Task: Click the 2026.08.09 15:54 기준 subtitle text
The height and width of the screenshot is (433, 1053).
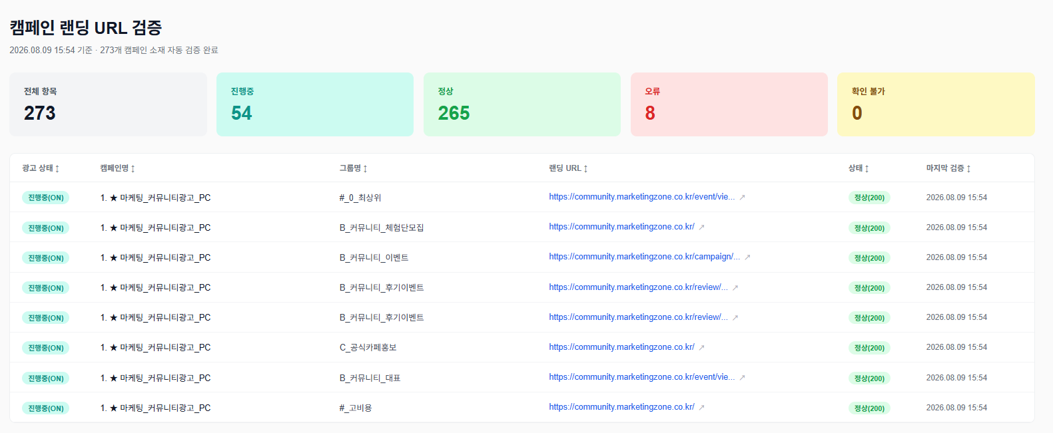Action: click(51, 50)
